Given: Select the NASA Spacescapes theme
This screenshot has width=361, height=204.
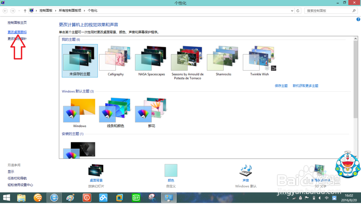Looking at the screenshot, I should 152,61.
